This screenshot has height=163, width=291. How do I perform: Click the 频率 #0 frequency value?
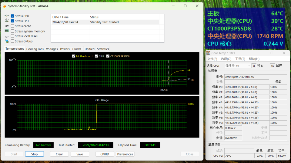click(246, 87)
